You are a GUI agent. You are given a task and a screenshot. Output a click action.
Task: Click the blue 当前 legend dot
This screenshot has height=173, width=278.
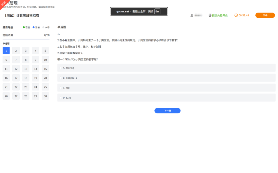click(33, 27)
